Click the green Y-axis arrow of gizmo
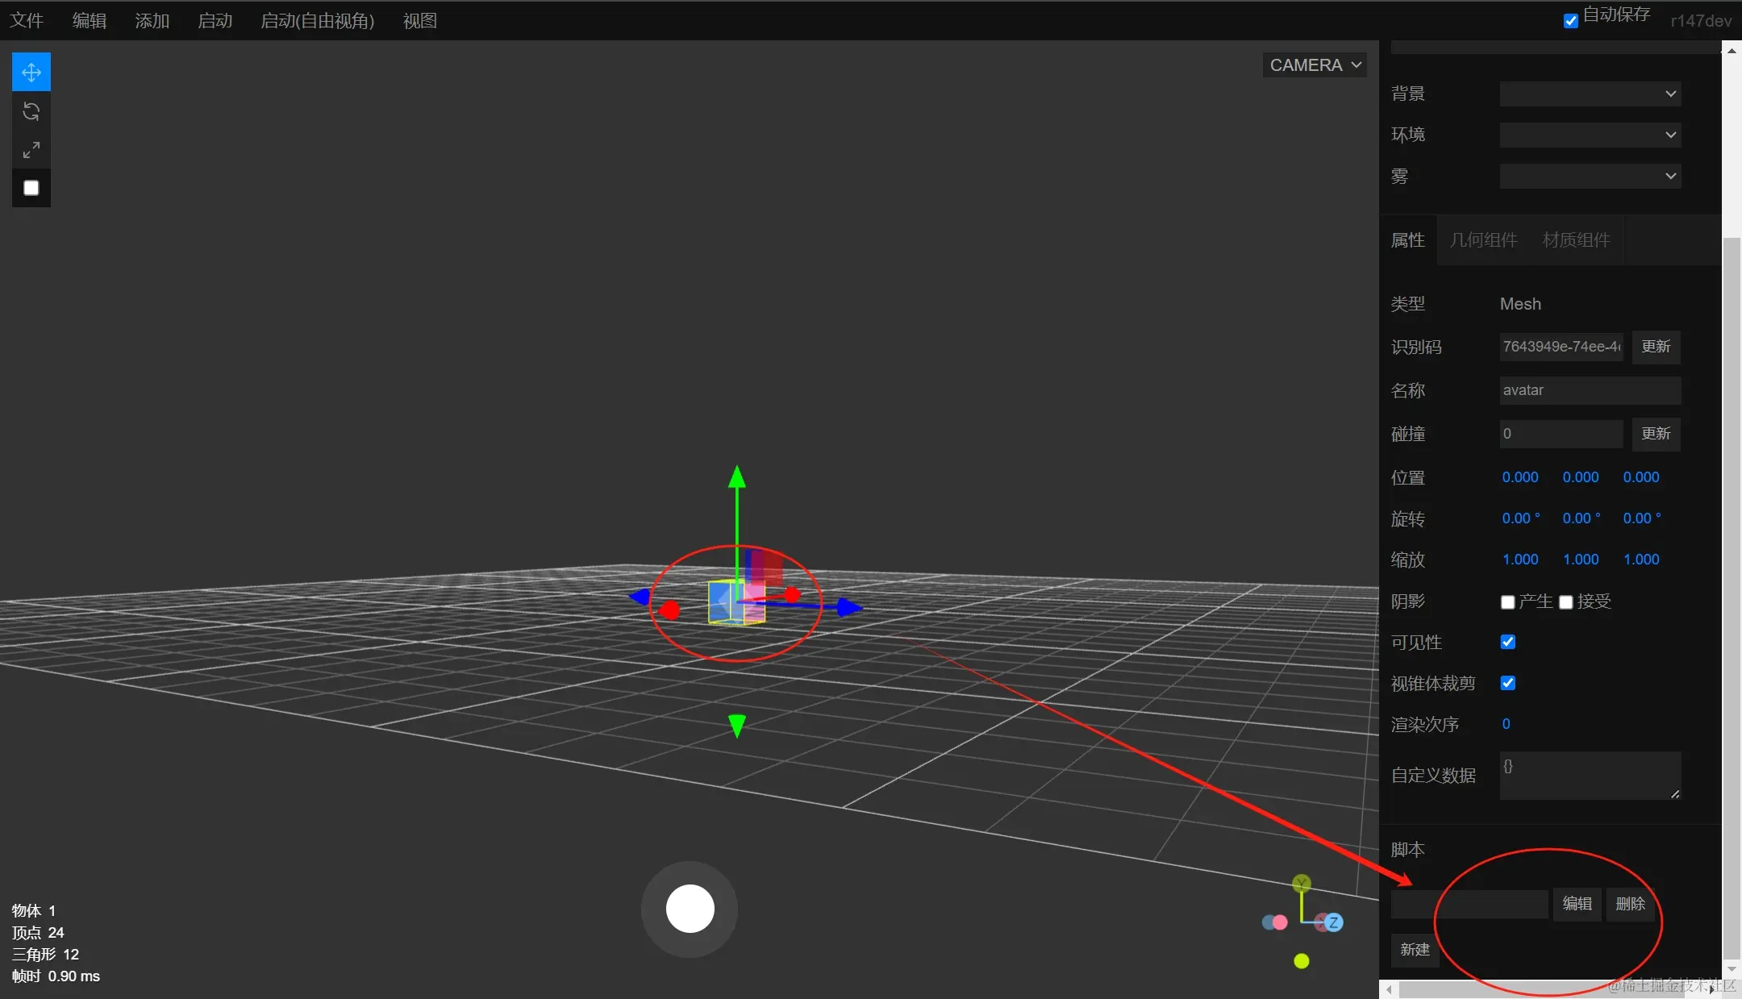1742x999 pixels. click(x=736, y=478)
